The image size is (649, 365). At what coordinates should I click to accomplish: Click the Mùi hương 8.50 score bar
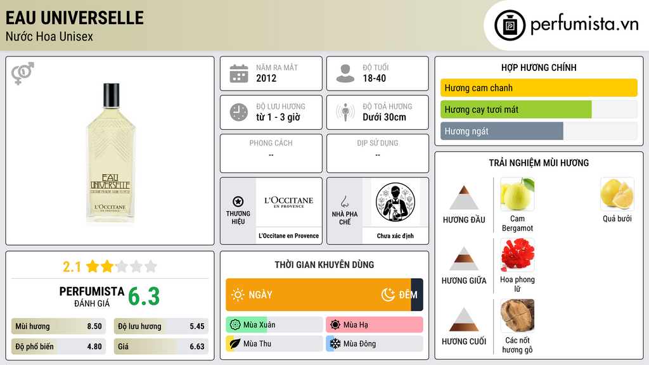[x=58, y=326]
